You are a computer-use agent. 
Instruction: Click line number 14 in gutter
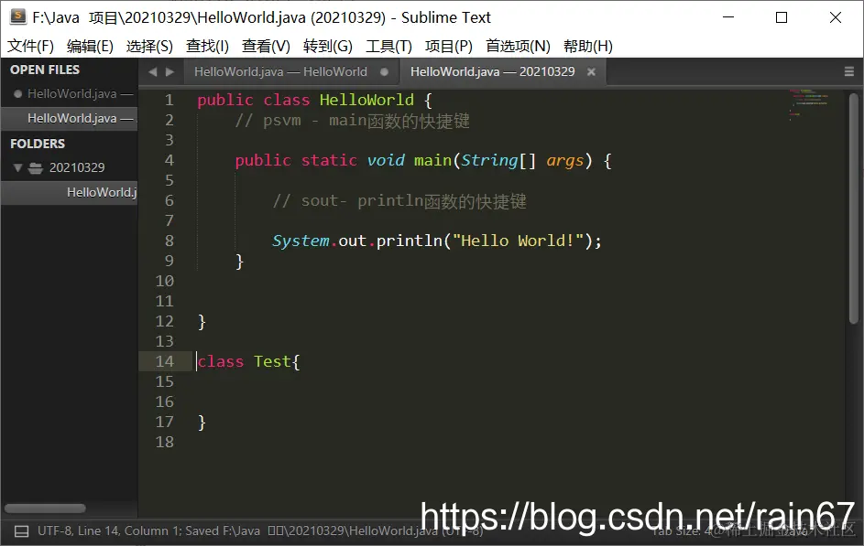(165, 361)
